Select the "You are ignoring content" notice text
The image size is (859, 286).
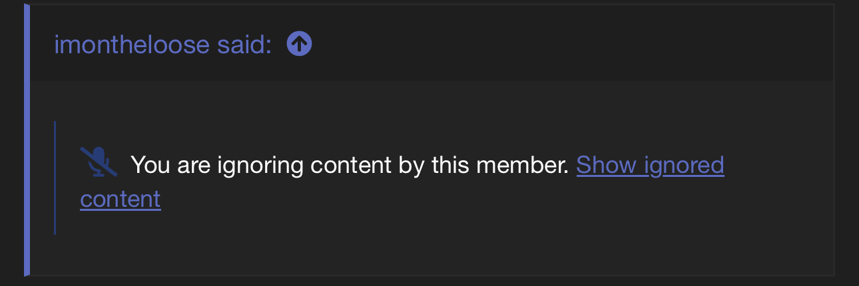349,165
